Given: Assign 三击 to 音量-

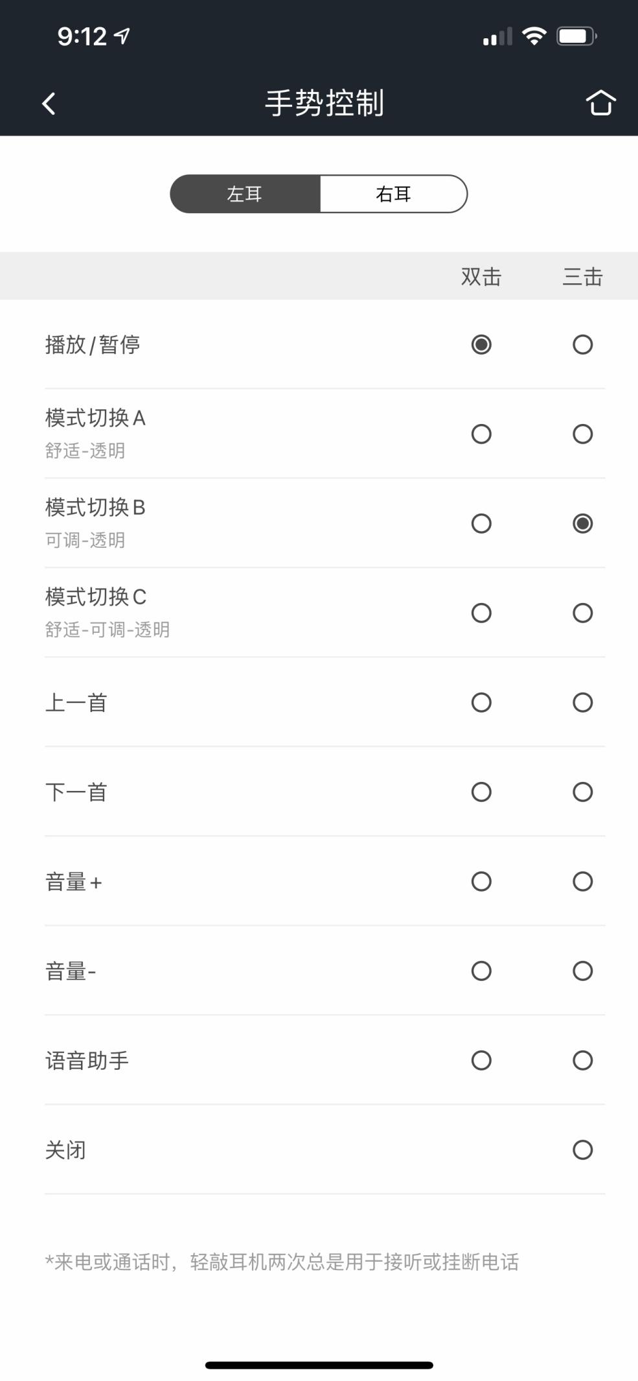Looking at the screenshot, I should 582,971.
